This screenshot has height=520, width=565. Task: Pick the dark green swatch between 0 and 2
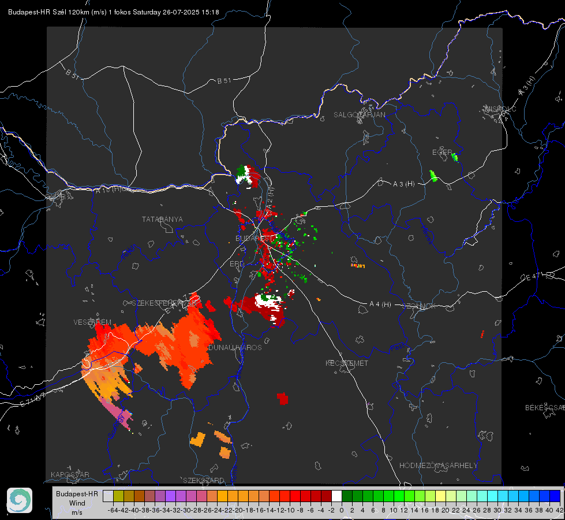tap(347, 496)
